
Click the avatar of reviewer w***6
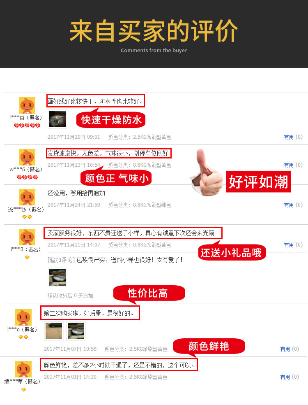(27, 157)
